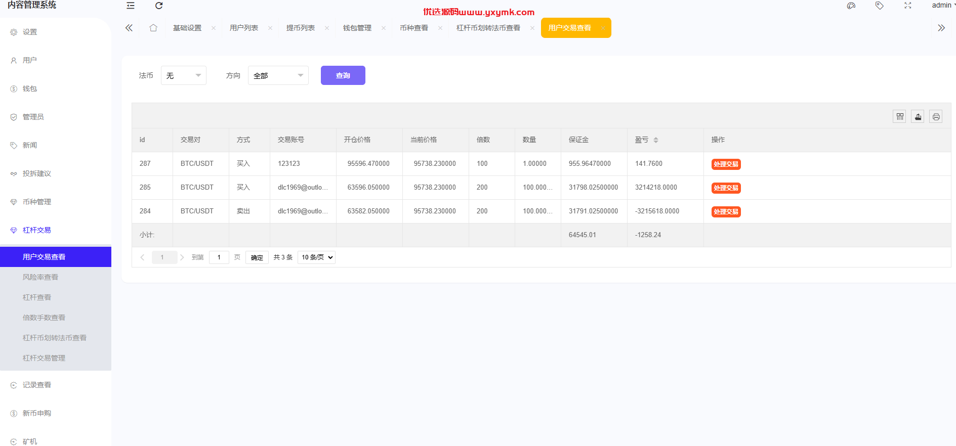Viewport: 956px width, 446px height.
Task: Expand the 记录查看 sidebar menu
Action: 56,385
